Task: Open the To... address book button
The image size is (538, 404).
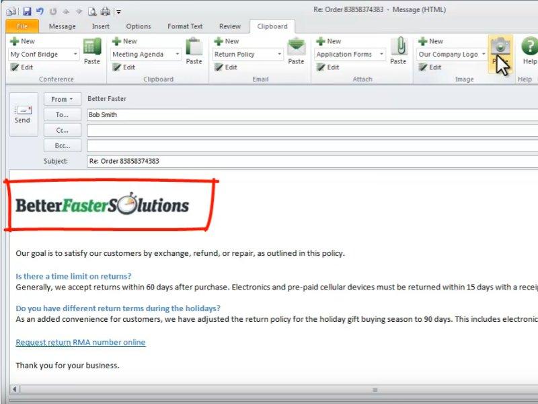Action: pyautogui.click(x=63, y=114)
